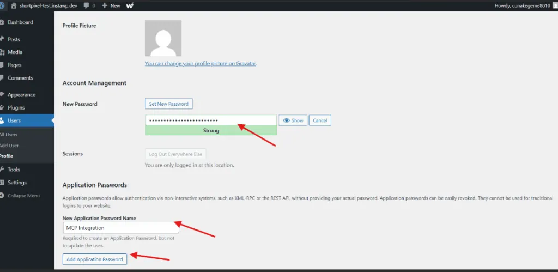The width and height of the screenshot is (558, 272).
Task: Click "You are only logged in" text
Action: coord(189,165)
